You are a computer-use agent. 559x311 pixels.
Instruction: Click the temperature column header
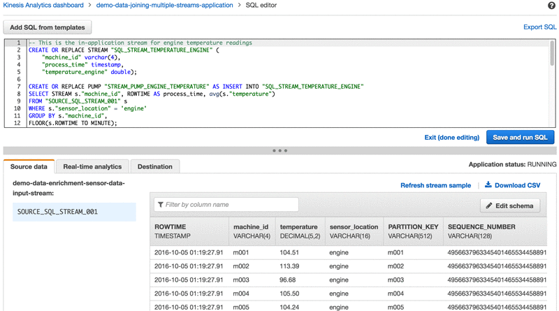click(298, 227)
